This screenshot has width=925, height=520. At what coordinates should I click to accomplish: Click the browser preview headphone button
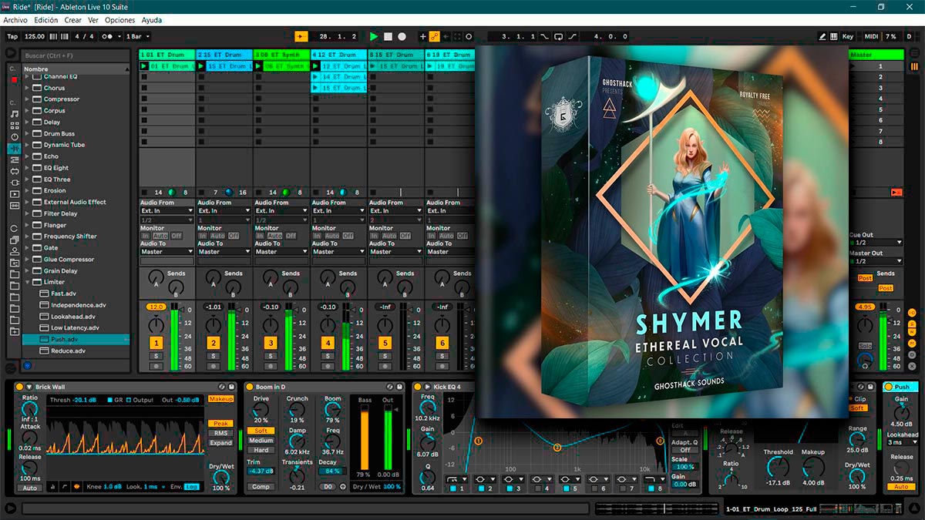point(27,365)
